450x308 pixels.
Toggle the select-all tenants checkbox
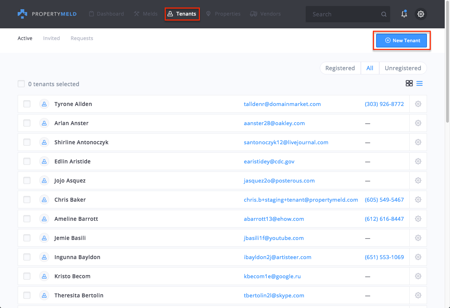[x=21, y=84]
